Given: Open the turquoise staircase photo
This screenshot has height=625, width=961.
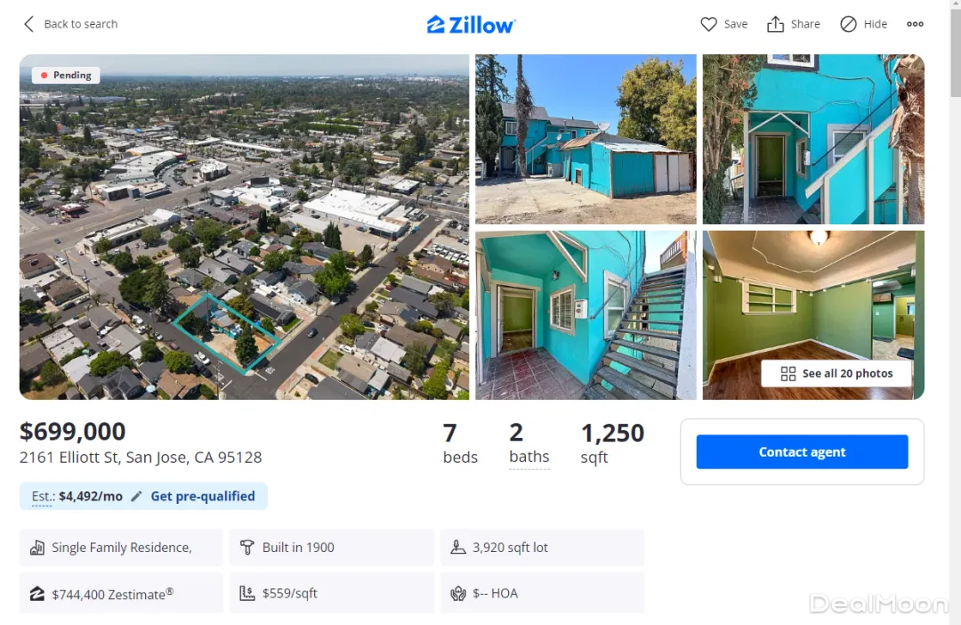Looking at the screenshot, I should coord(585,315).
